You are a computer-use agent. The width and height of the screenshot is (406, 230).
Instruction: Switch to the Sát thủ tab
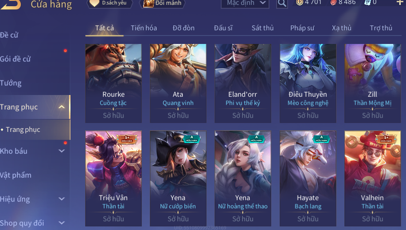(262, 28)
